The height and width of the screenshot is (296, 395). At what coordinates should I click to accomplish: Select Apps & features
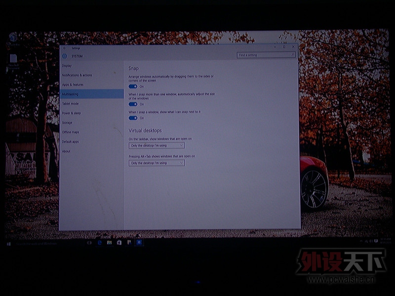[x=92, y=84]
